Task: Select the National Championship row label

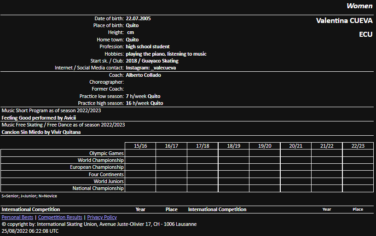Action: 98,188
